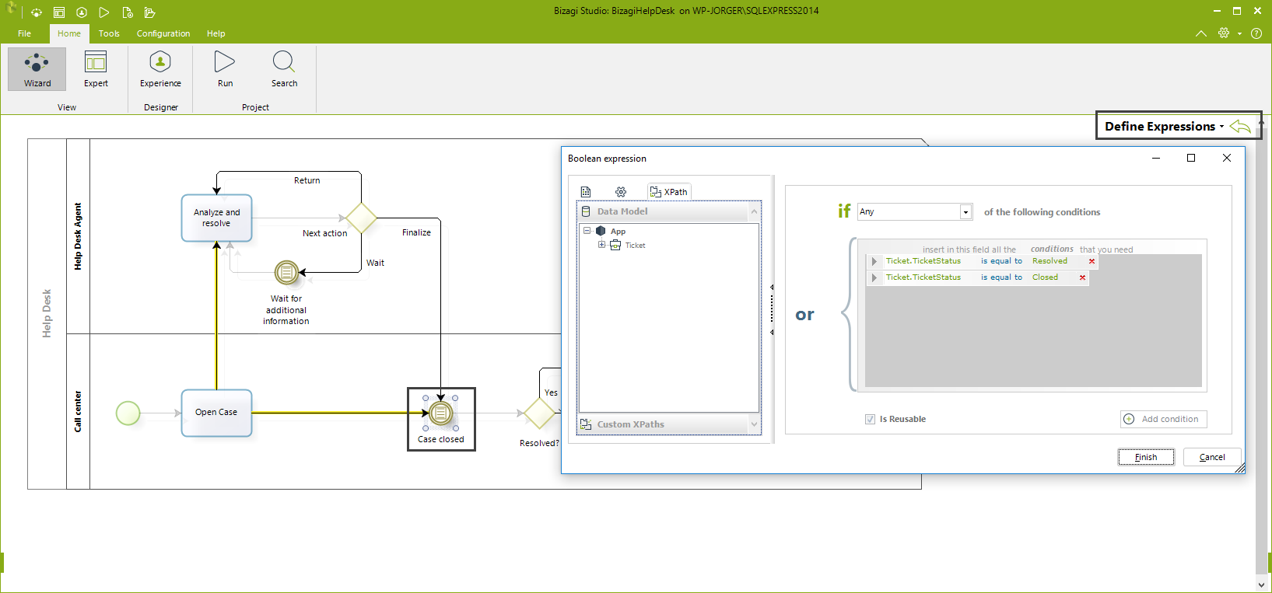The height and width of the screenshot is (593, 1272).
Task: Click the Expert view quick-access icon in the title bar
Action: pyautogui.click(x=59, y=12)
